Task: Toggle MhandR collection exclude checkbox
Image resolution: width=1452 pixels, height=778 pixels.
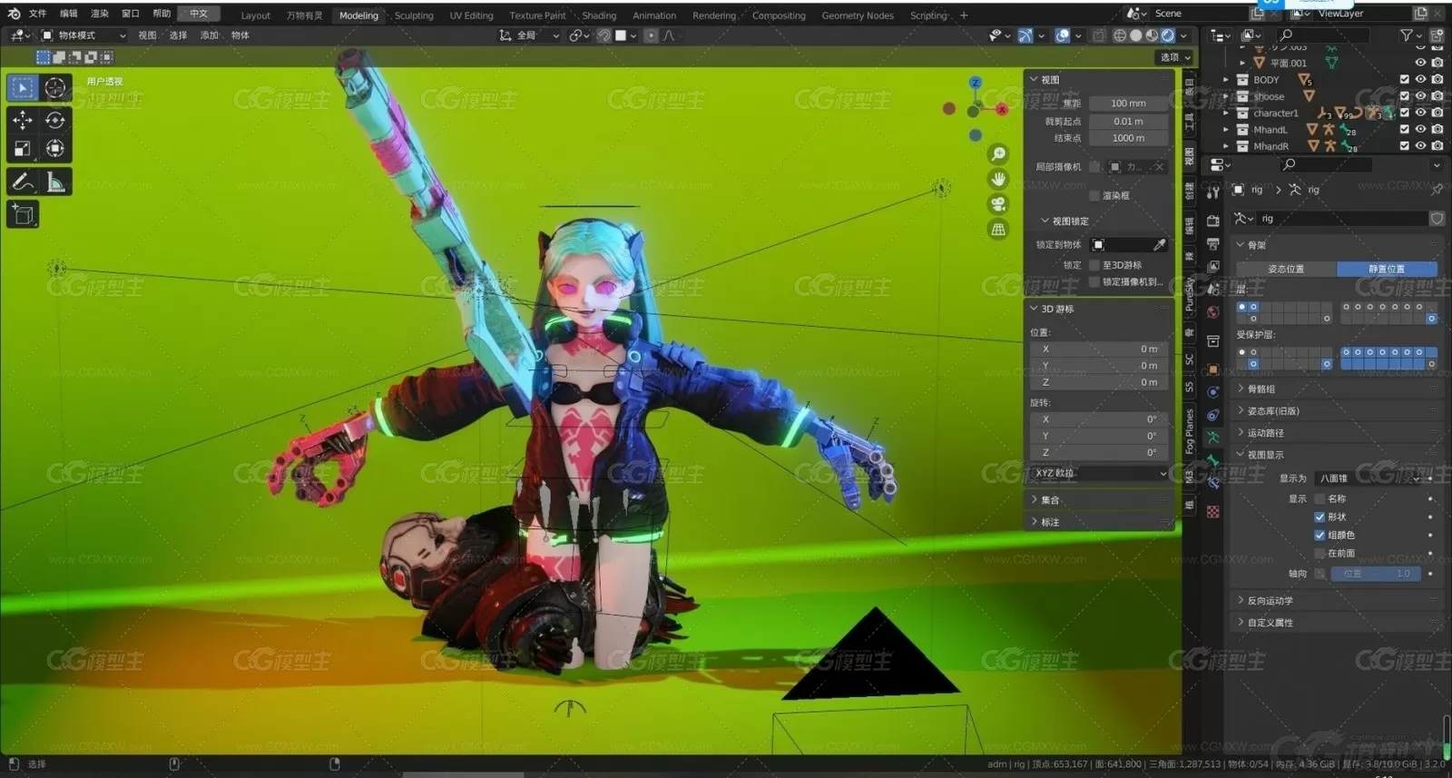Action: pyautogui.click(x=1405, y=145)
